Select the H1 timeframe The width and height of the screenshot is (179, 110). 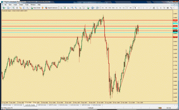click(117, 8)
